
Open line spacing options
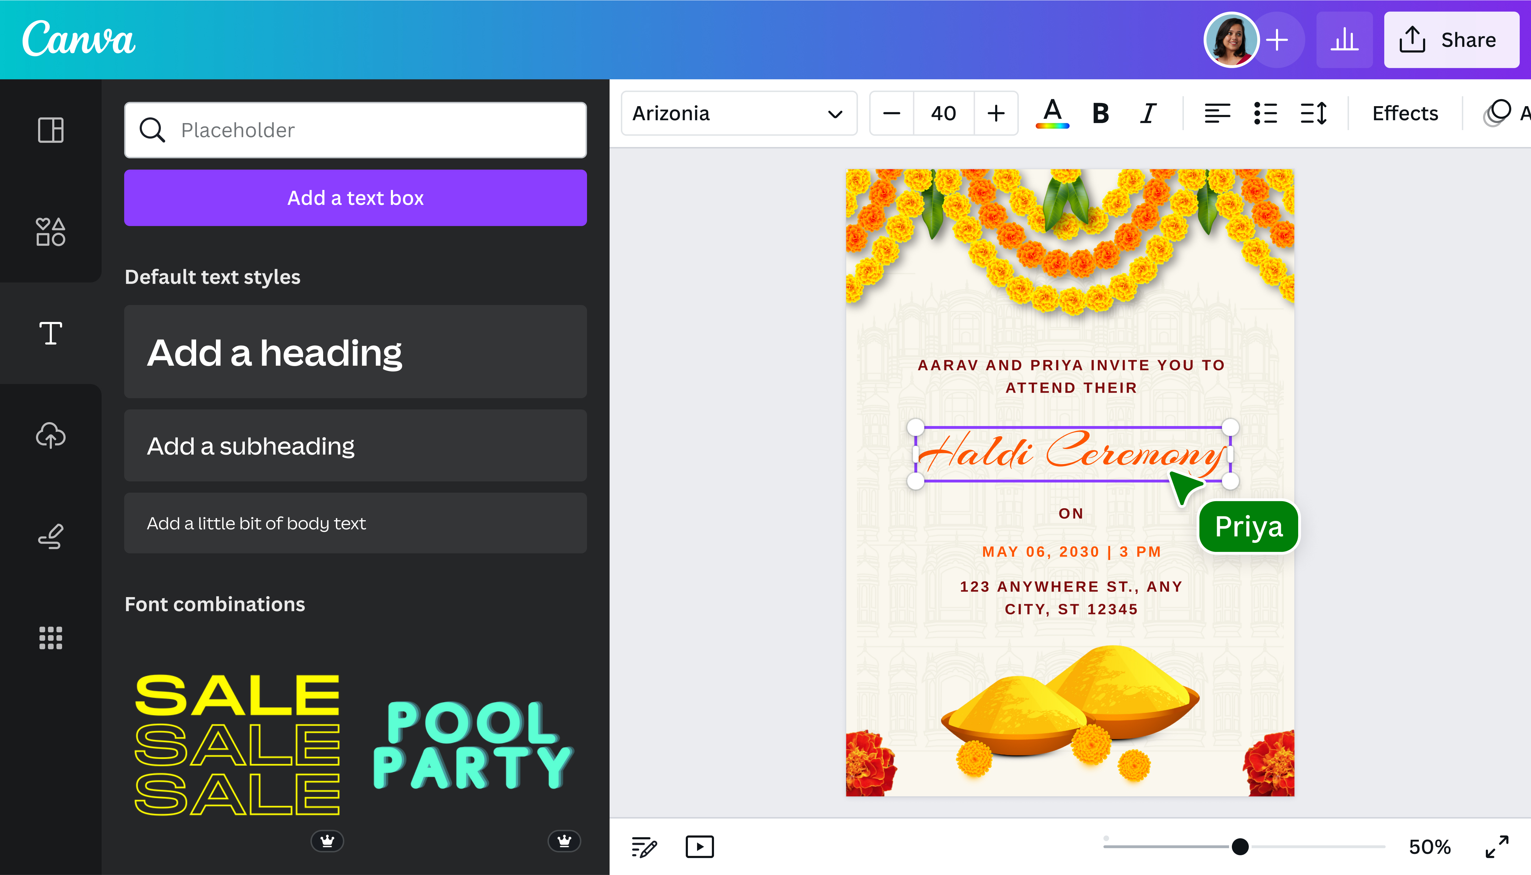coord(1313,113)
